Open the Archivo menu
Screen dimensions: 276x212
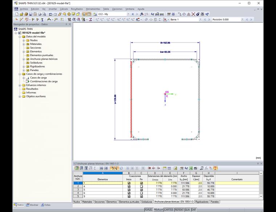24,9
